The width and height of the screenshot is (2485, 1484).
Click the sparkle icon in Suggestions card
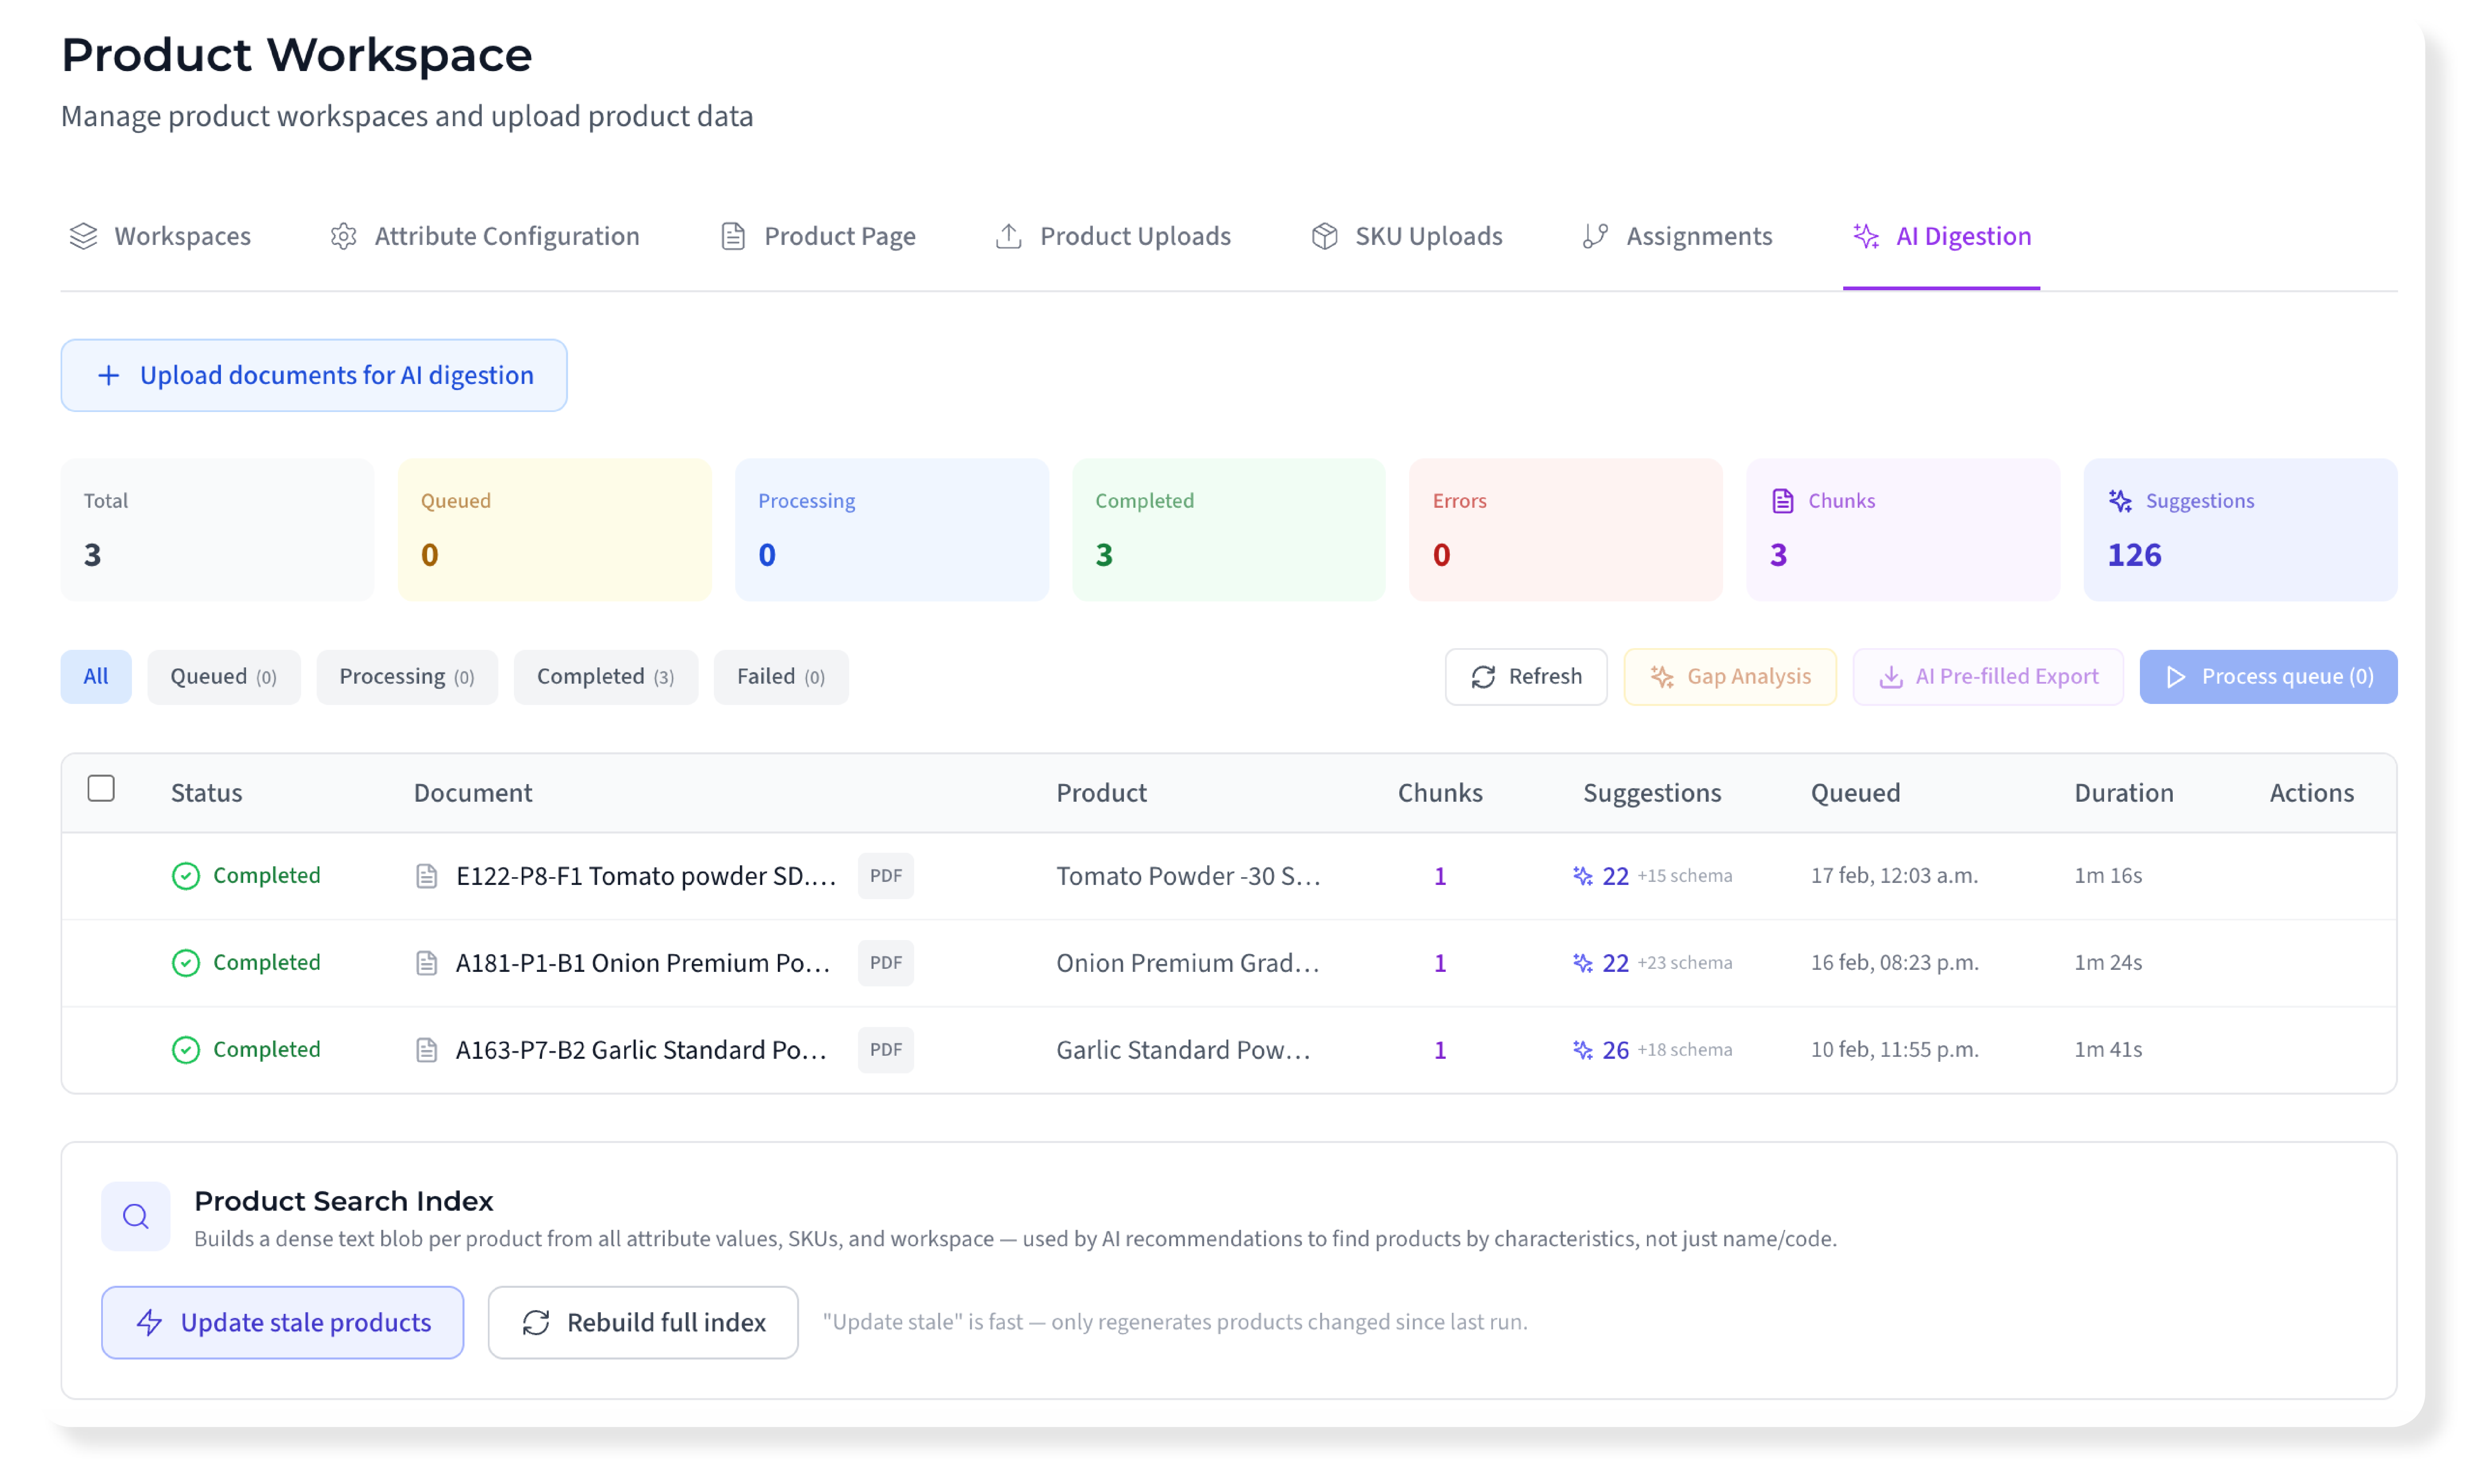(2120, 501)
